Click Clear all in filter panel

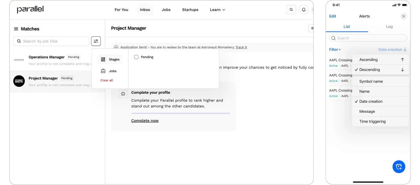click(x=107, y=80)
